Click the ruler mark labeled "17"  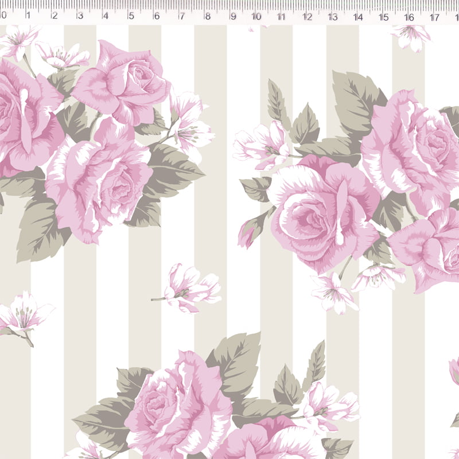(434, 18)
